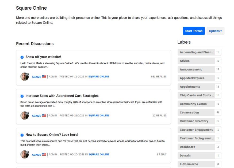
Task: Filter by Appointments label
Action: click(x=196, y=87)
